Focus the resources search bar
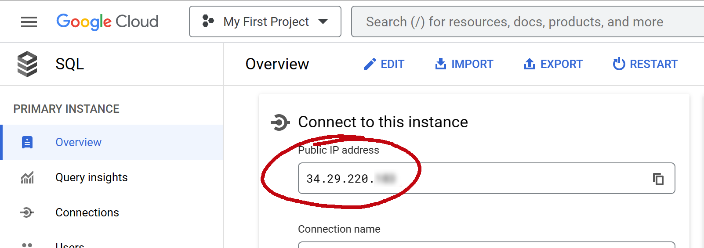 tap(527, 22)
